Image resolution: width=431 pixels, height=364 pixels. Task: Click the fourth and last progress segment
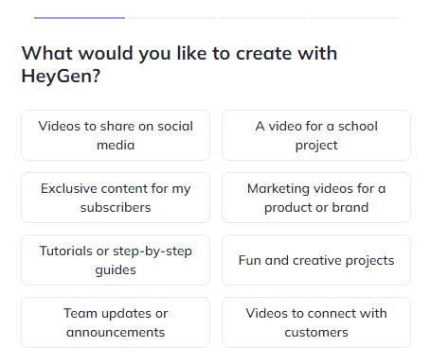(353, 18)
